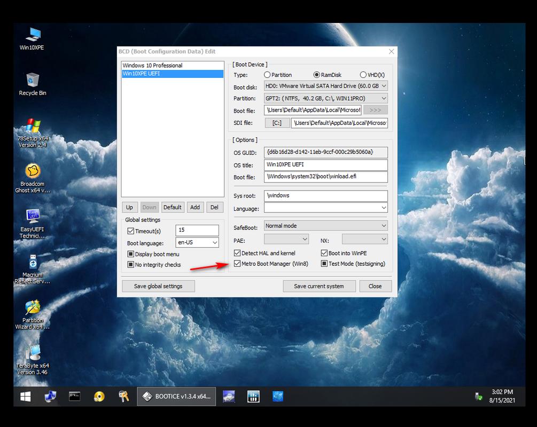This screenshot has height=427, width=537.
Task: Click the network computers taskbar icon
Action: (50, 397)
